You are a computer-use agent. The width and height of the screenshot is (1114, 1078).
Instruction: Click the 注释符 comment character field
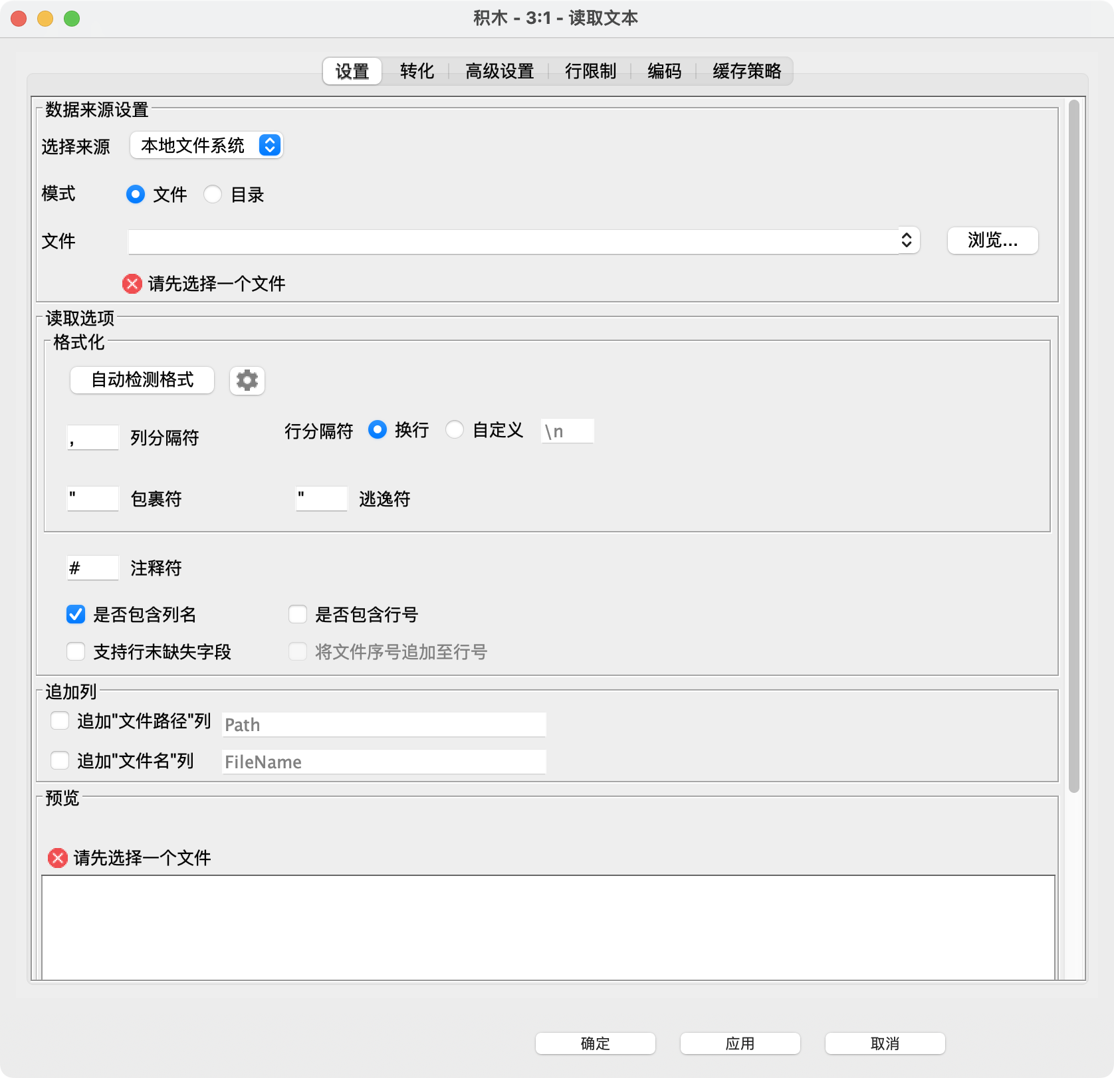[x=93, y=568]
